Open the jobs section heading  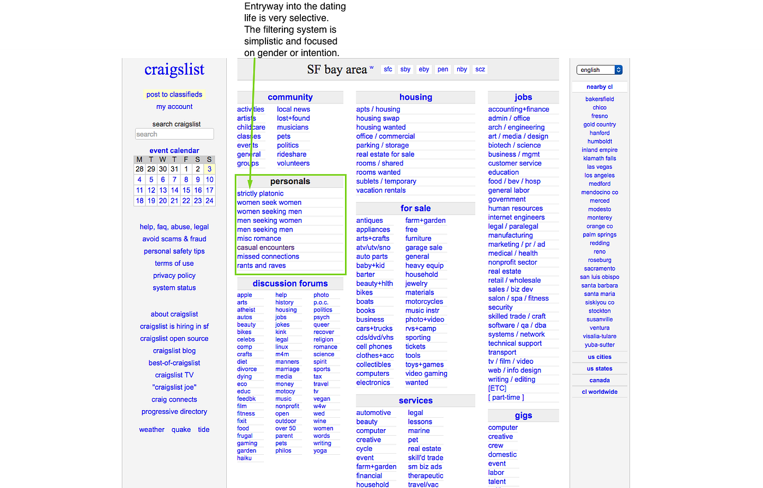click(523, 97)
